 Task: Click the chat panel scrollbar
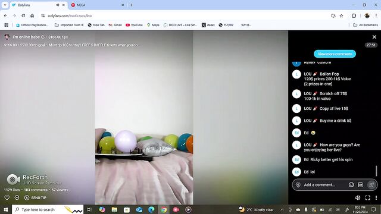376,171
